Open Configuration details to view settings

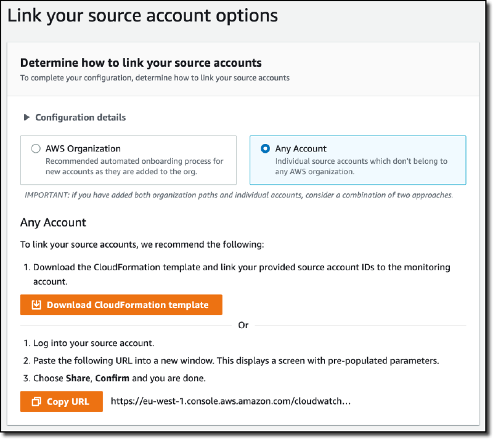(x=74, y=118)
